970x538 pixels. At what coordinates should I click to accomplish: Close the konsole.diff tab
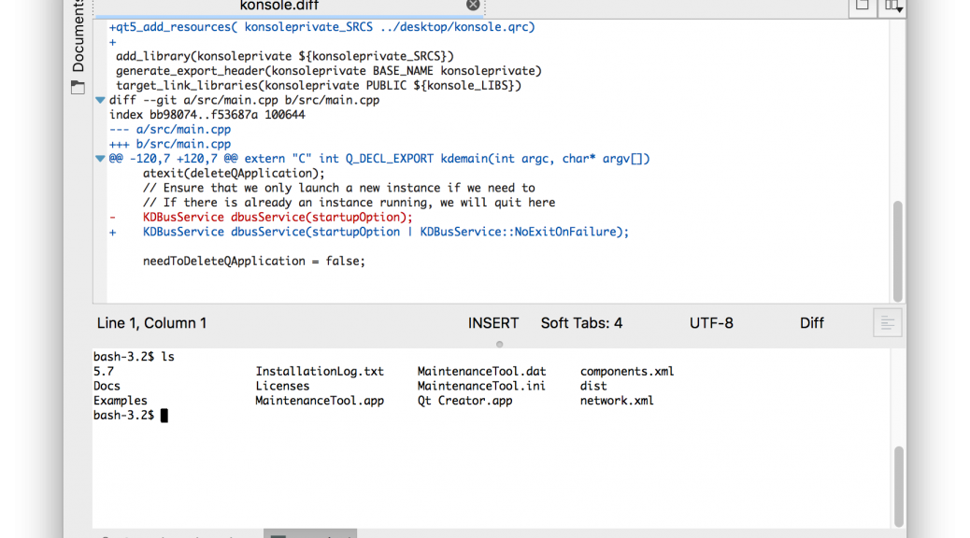[x=473, y=5]
